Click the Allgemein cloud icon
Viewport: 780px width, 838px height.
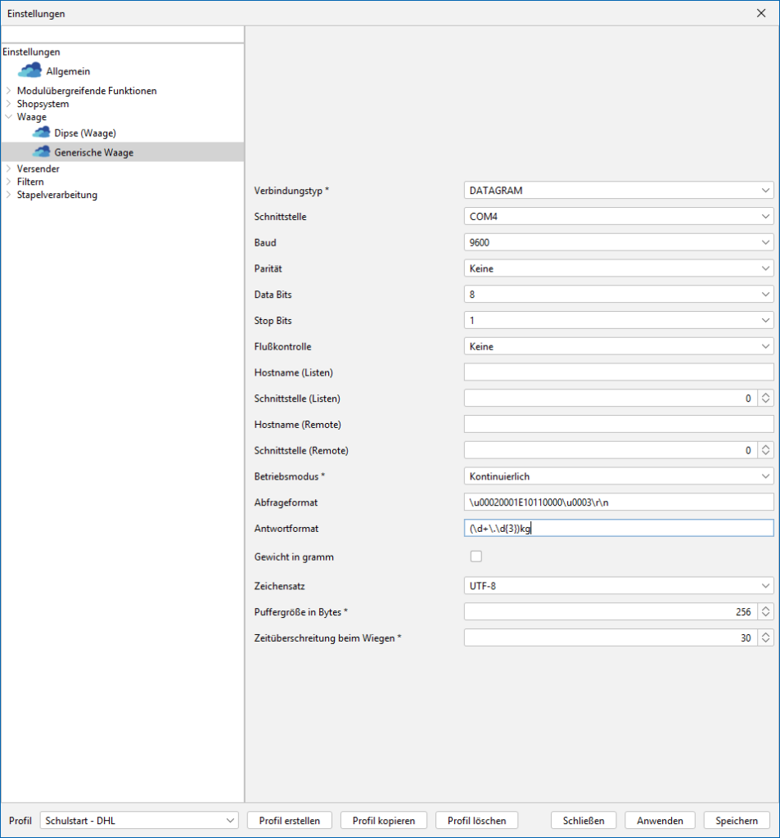point(29,71)
